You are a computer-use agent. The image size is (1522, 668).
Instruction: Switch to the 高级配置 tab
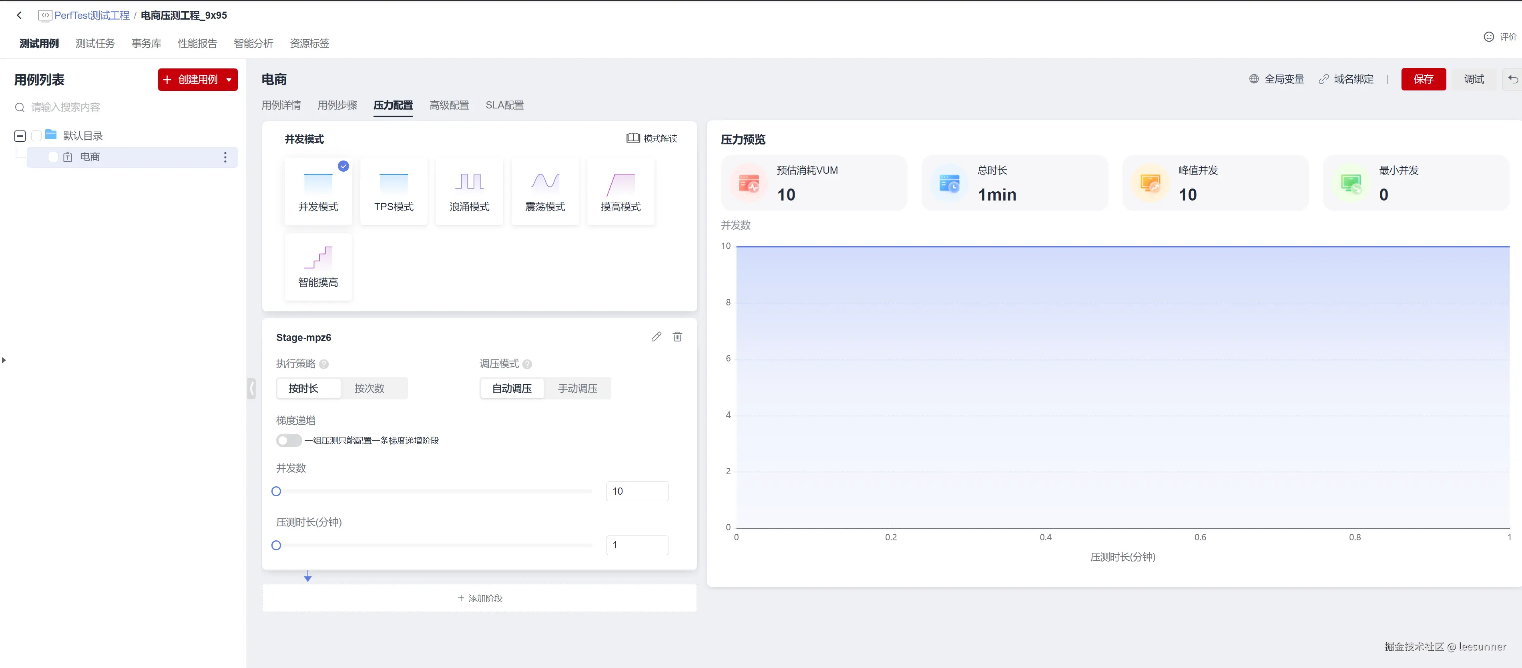449,105
